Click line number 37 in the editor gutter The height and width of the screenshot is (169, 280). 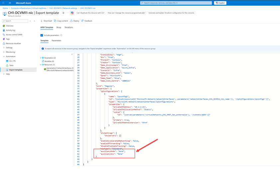78,88
